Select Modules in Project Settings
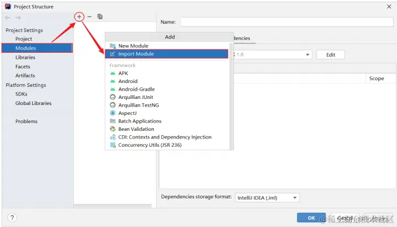The image size is (397, 227). [37, 48]
